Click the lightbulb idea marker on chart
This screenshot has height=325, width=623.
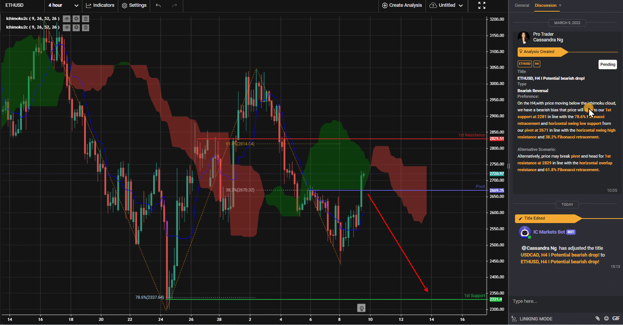click(361, 308)
